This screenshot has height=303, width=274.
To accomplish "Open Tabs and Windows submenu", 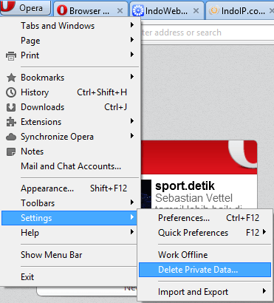I will 70,26.
